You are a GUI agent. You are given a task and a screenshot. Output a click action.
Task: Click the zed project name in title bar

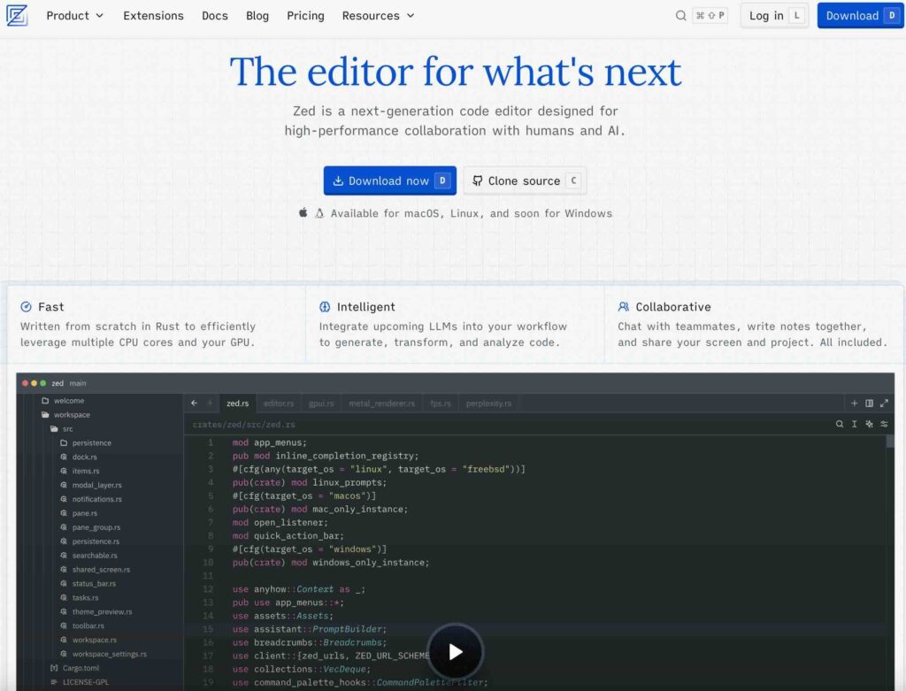(58, 383)
